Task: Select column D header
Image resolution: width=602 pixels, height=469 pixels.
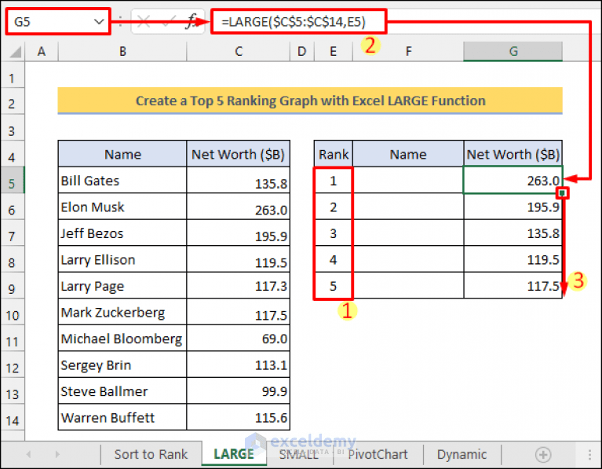Action: (301, 52)
